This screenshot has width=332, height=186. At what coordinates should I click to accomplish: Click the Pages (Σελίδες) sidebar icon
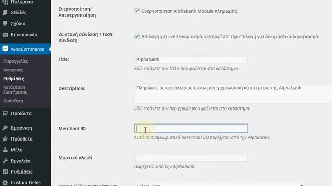point(5,12)
